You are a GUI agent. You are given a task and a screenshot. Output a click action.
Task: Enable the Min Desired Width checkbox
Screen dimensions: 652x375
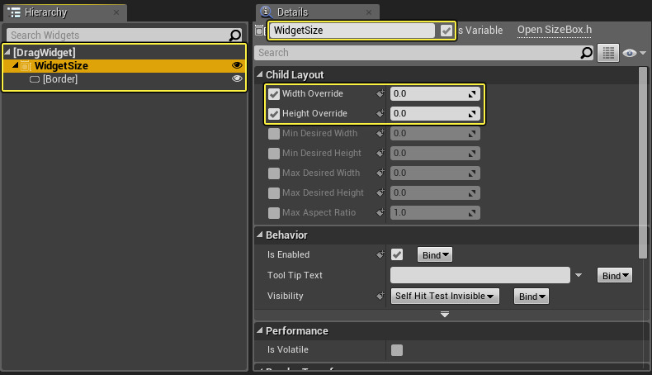[x=274, y=133]
